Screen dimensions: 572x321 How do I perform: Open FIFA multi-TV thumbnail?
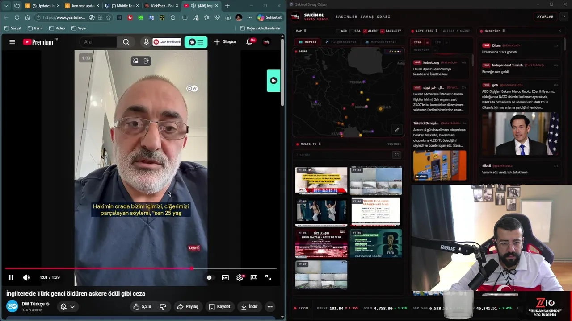pyautogui.click(x=376, y=243)
